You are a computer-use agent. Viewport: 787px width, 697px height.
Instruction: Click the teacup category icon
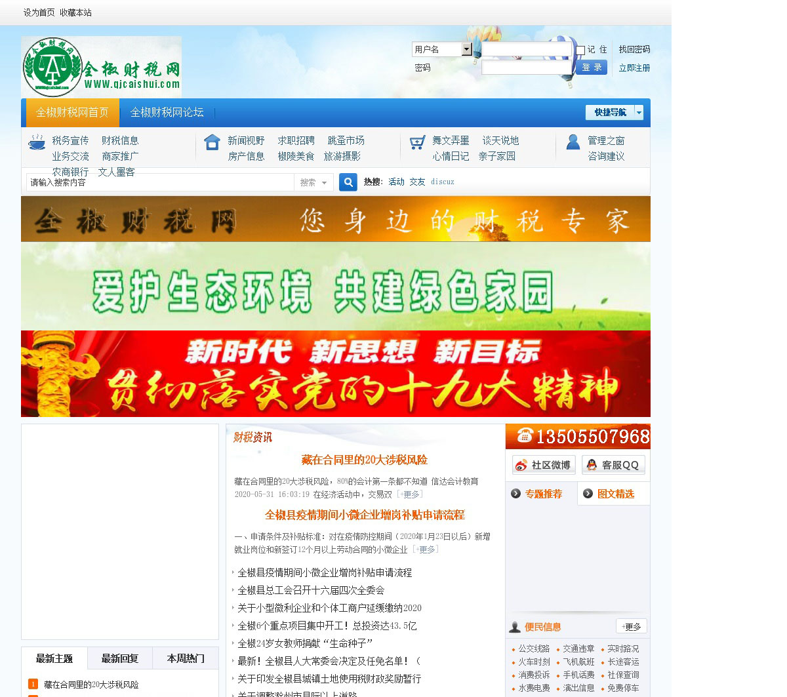tap(37, 142)
